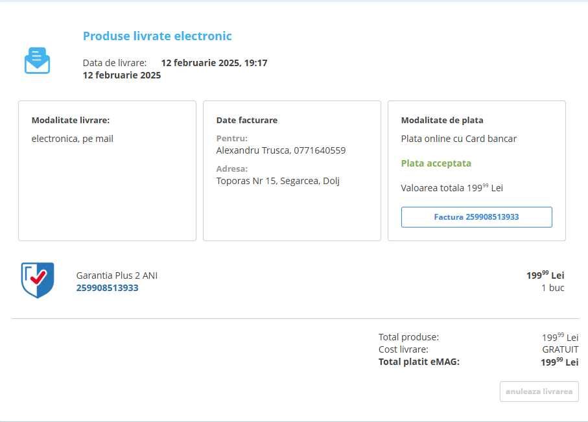Click the Plata acceptata status text
This screenshot has height=422, width=588.
coord(436,163)
